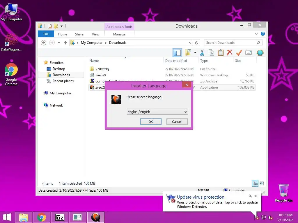Click OK in Installer Language dialog
The width and height of the screenshot is (298, 223).
[151, 122]
